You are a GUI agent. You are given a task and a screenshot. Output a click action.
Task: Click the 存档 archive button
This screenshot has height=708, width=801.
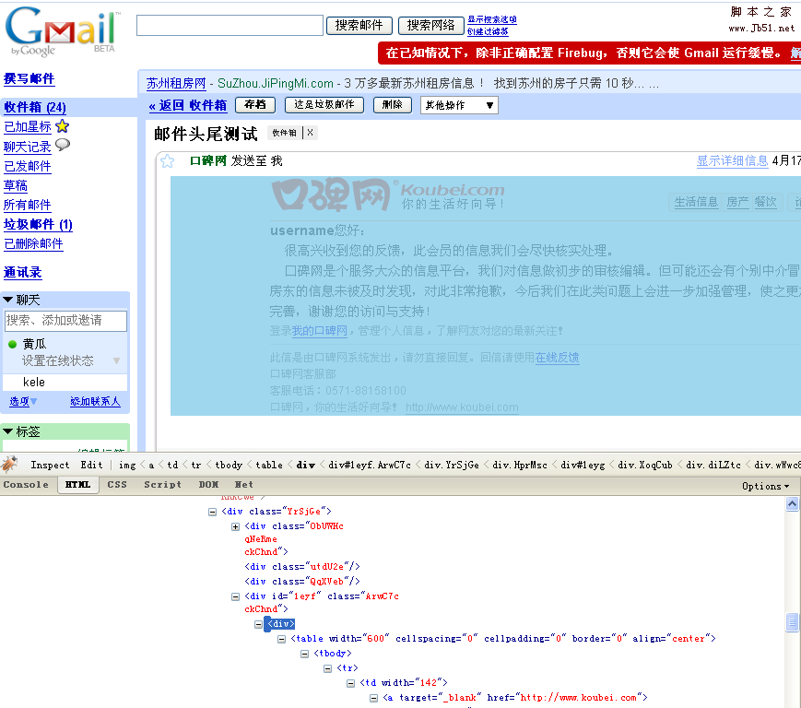(x=255, y=105)
